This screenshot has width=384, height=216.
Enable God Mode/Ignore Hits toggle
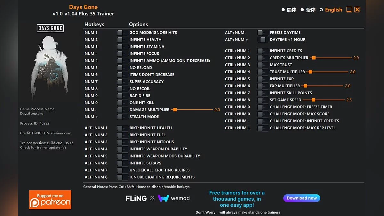[x=122, y=33]
